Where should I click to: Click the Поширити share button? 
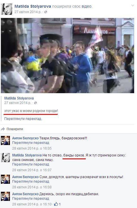coord(15,129)
